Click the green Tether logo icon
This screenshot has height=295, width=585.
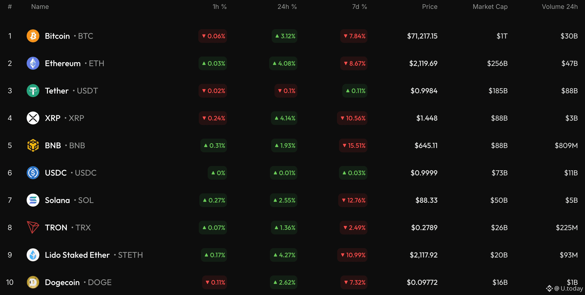click(33, 91)
